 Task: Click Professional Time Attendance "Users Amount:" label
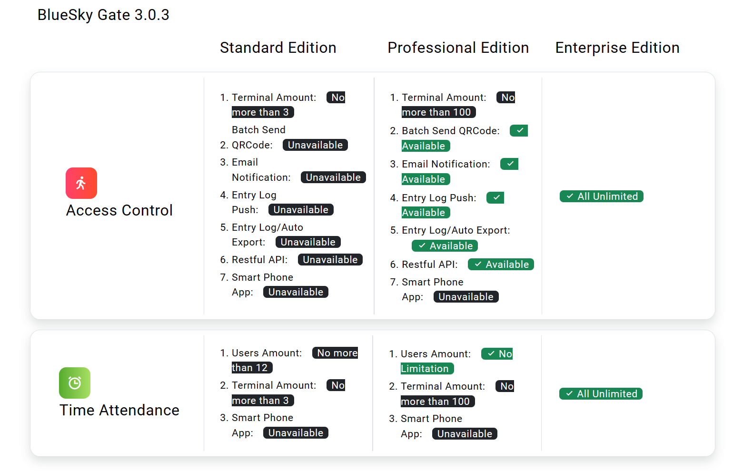coord(436,354)
